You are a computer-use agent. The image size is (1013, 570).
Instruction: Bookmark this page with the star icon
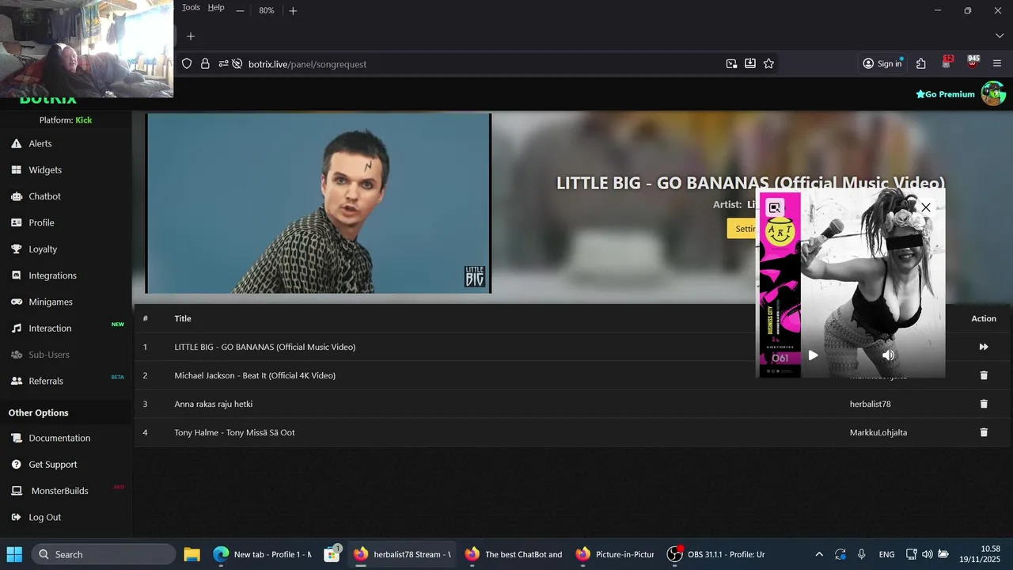click(x=768, y=64)
